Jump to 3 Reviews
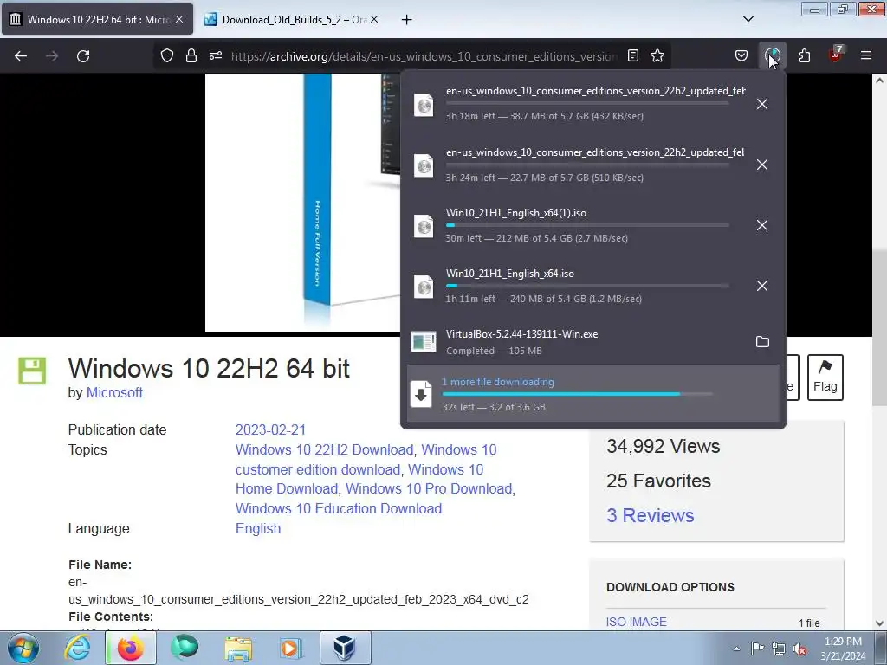The image size is (887, 665). click(650, 515)
